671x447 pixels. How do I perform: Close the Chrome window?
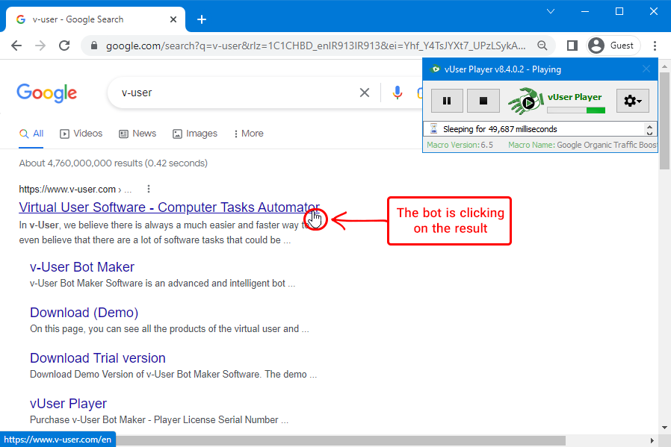(654, 11)
